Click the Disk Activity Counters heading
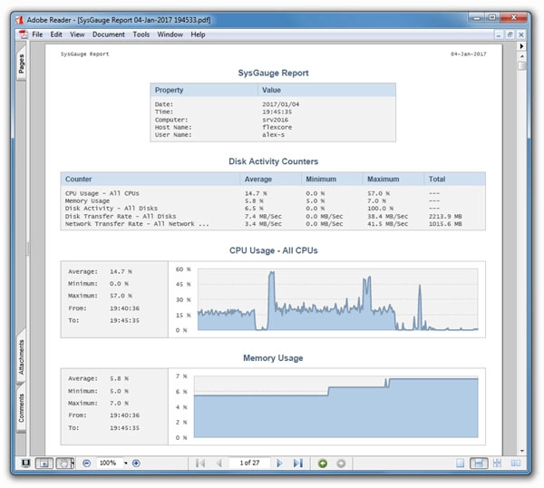The image size is (544, 488). (274, 161)
